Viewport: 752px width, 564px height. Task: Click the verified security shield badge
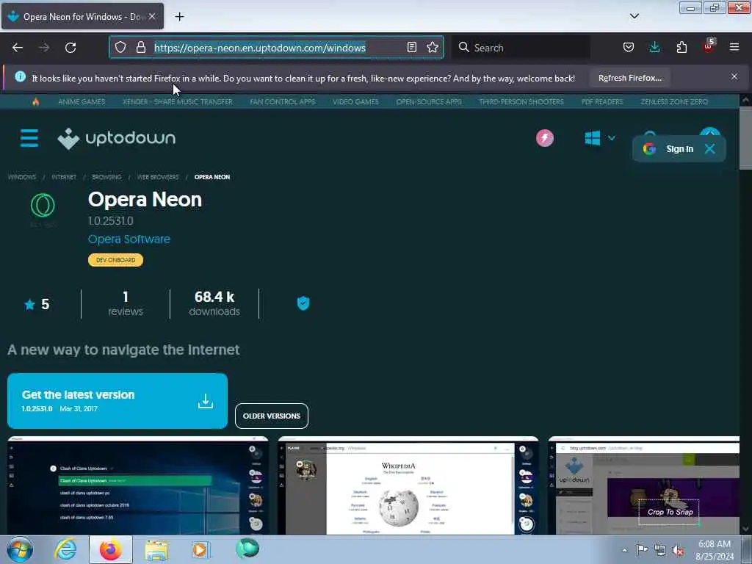tap(303, 303)
